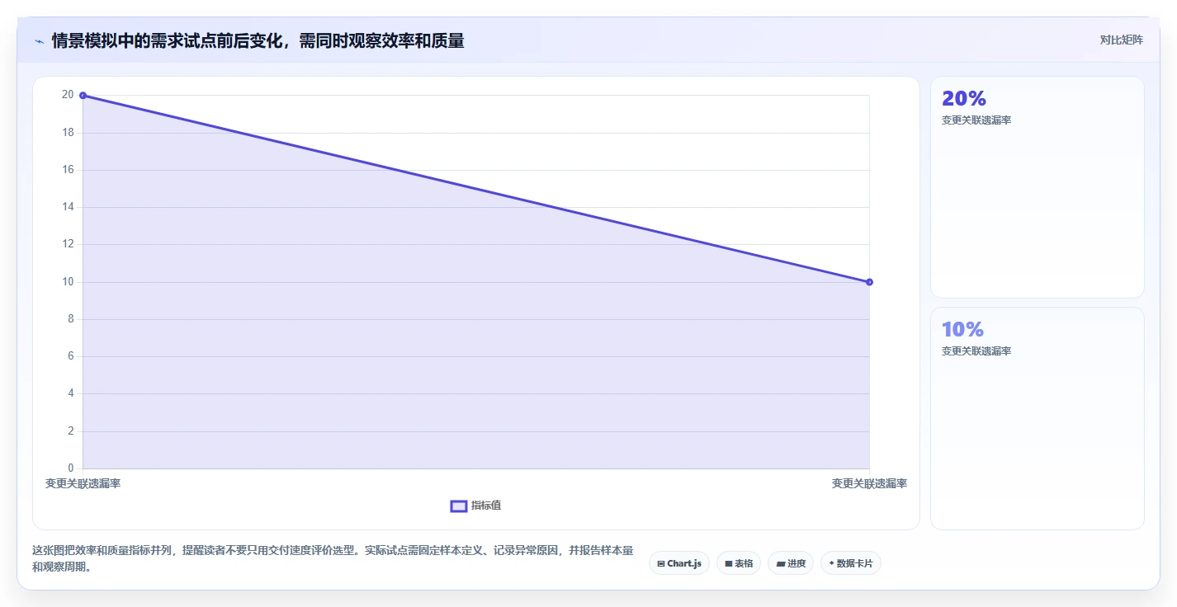
Task: Click the left x-axis label 变更关联遗漏率
Action: [x=83, y=483]
